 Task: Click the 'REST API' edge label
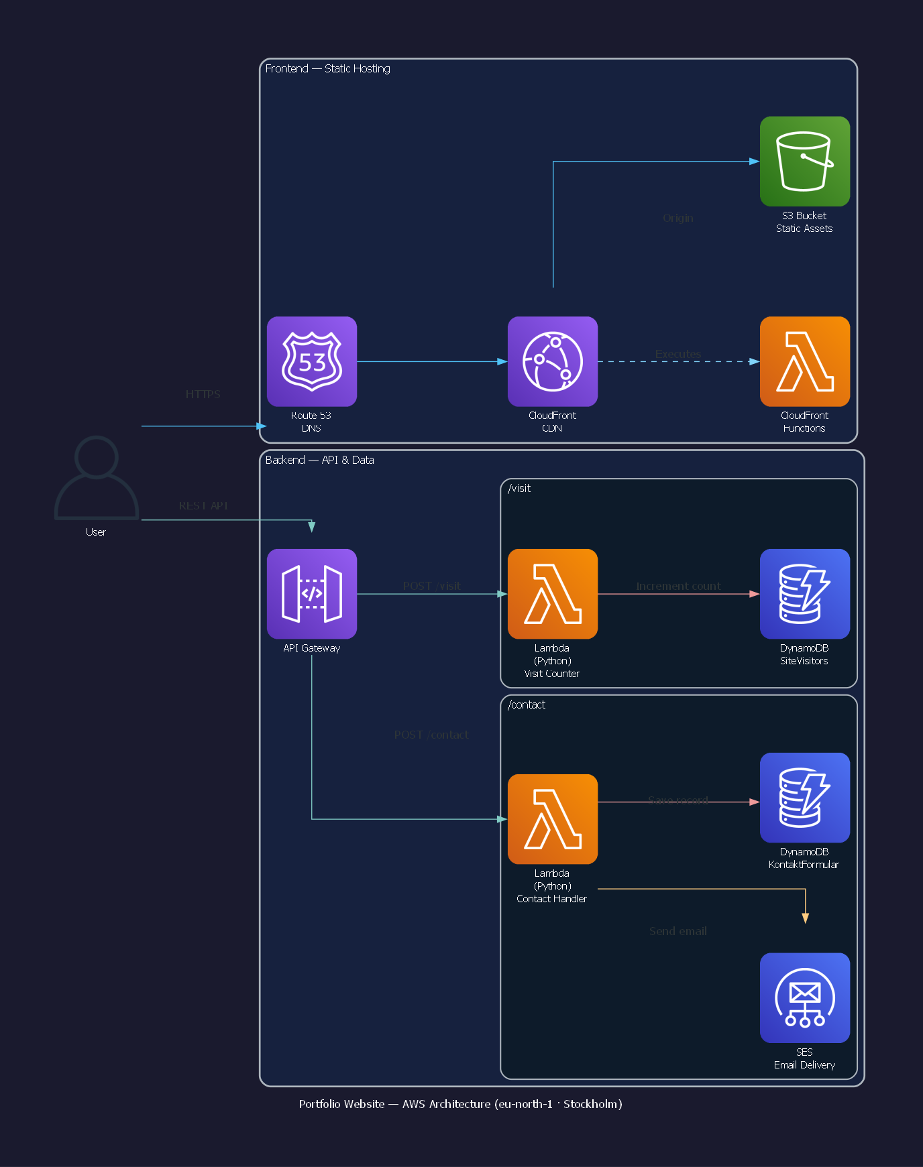click(203, 505)
